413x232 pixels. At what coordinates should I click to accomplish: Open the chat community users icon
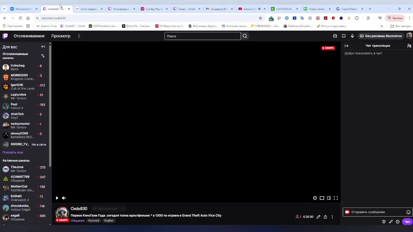pos(409,46)
